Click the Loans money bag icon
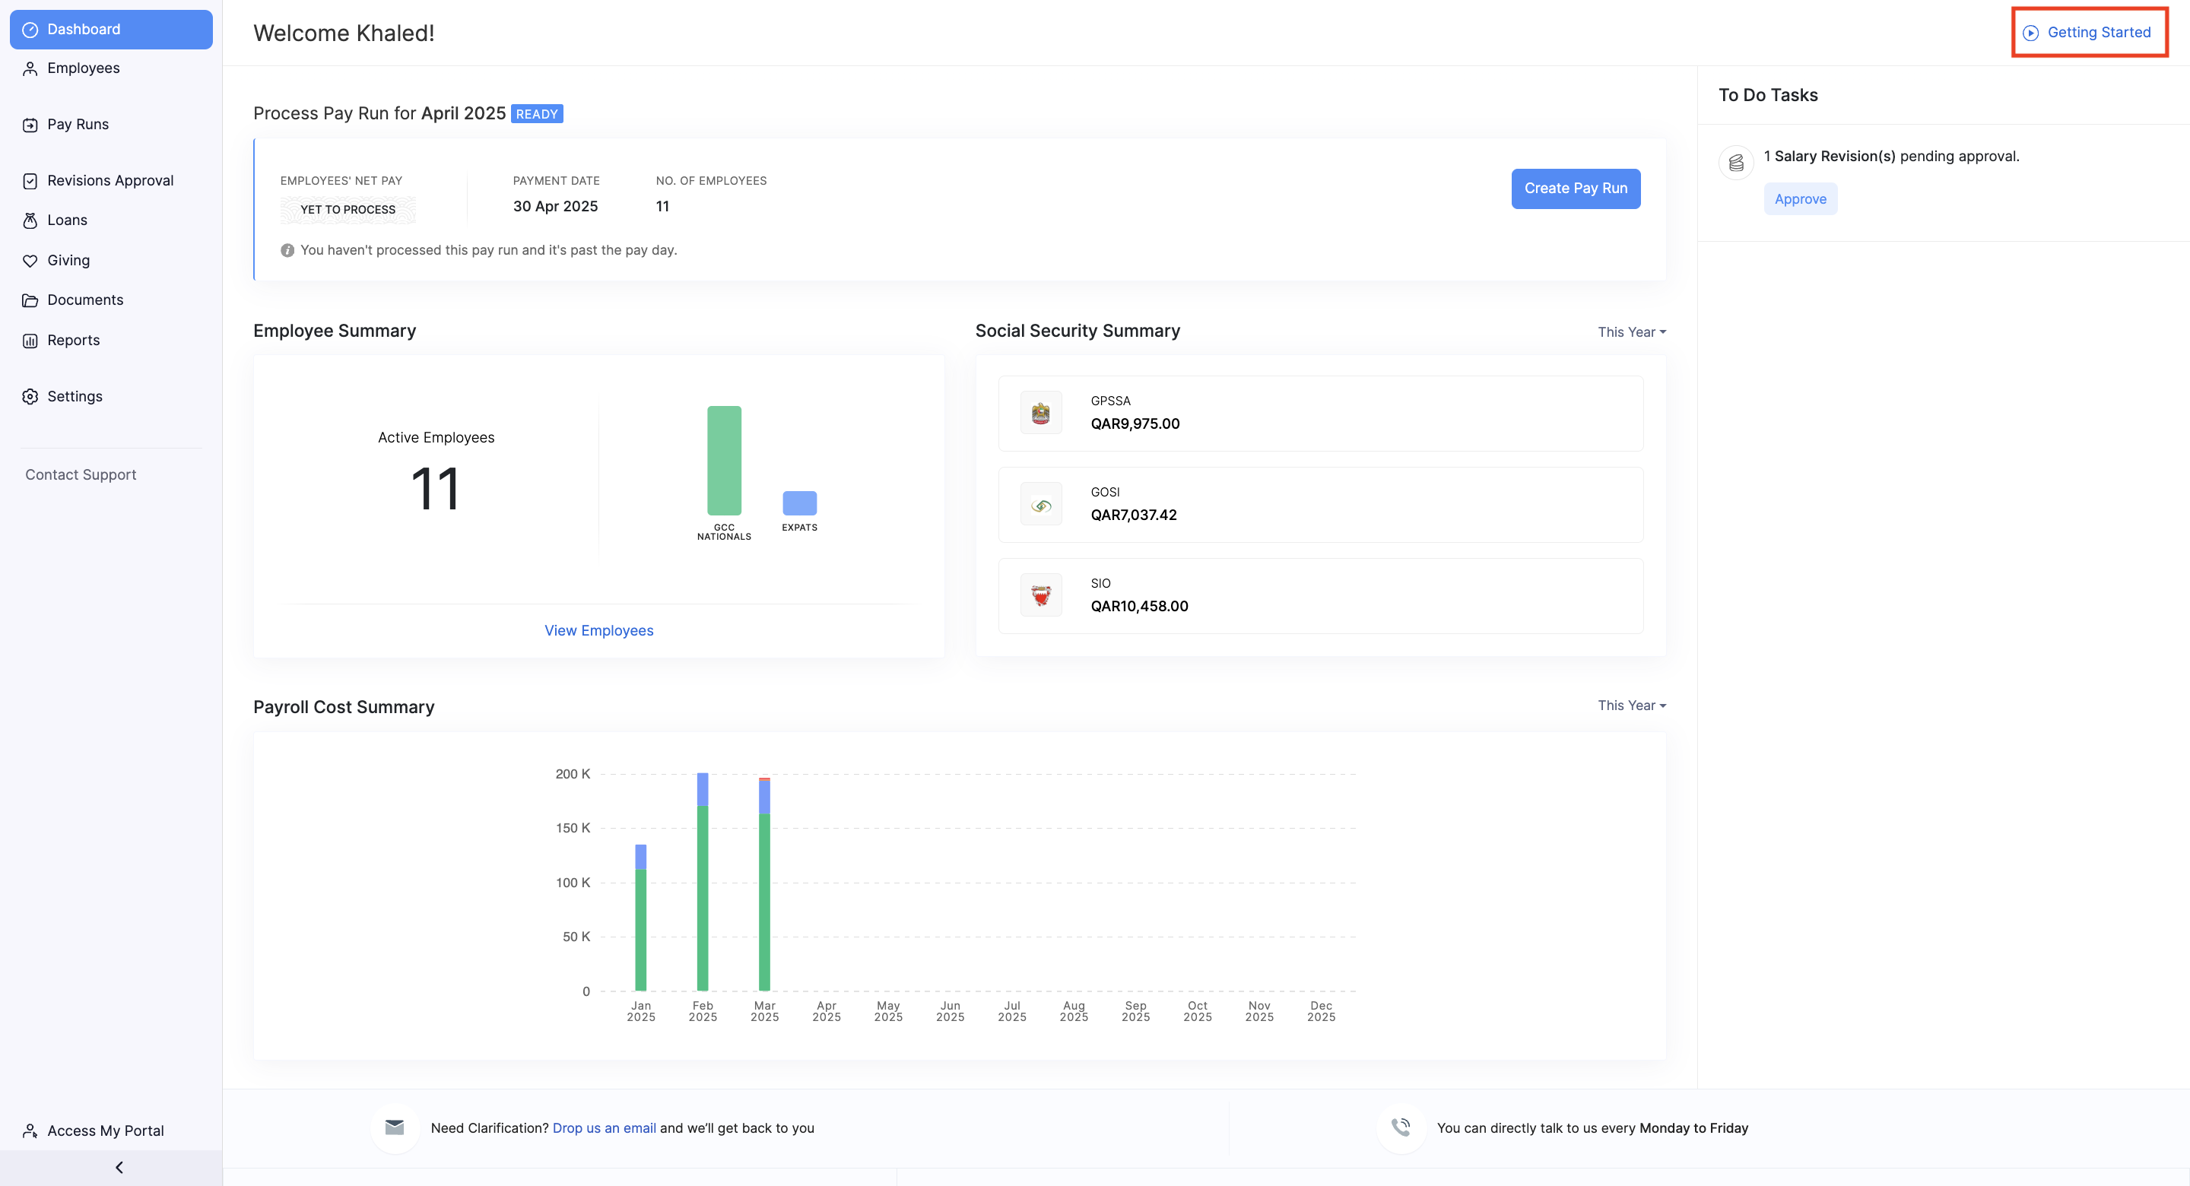 (30, 220)
